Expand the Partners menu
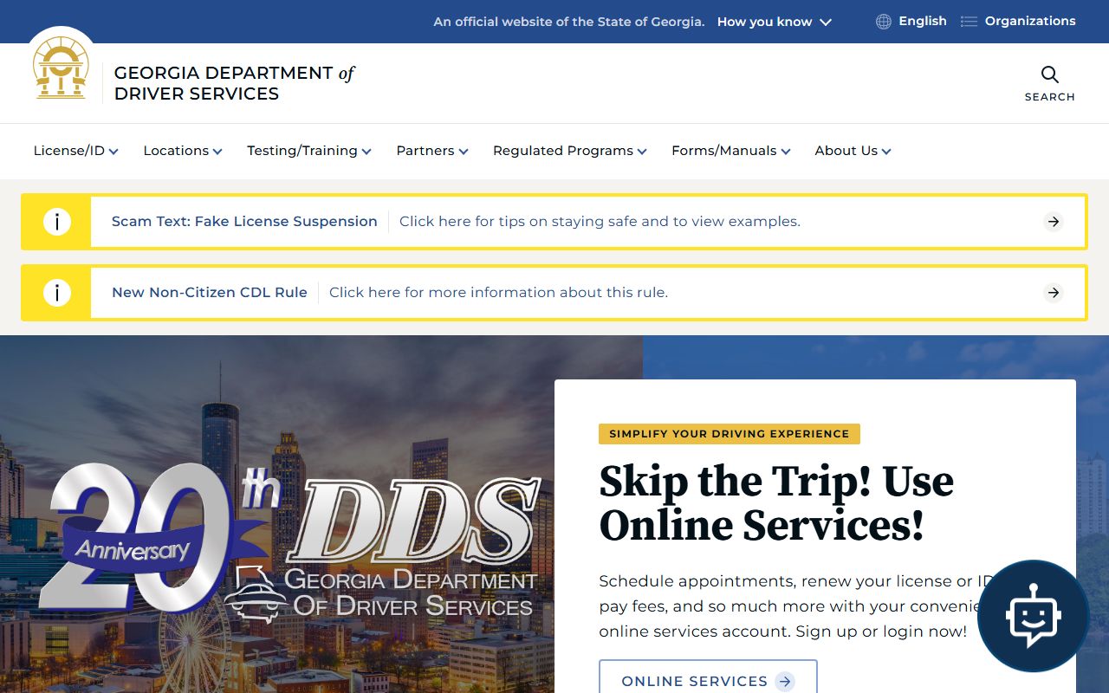 tap(432, 151)
